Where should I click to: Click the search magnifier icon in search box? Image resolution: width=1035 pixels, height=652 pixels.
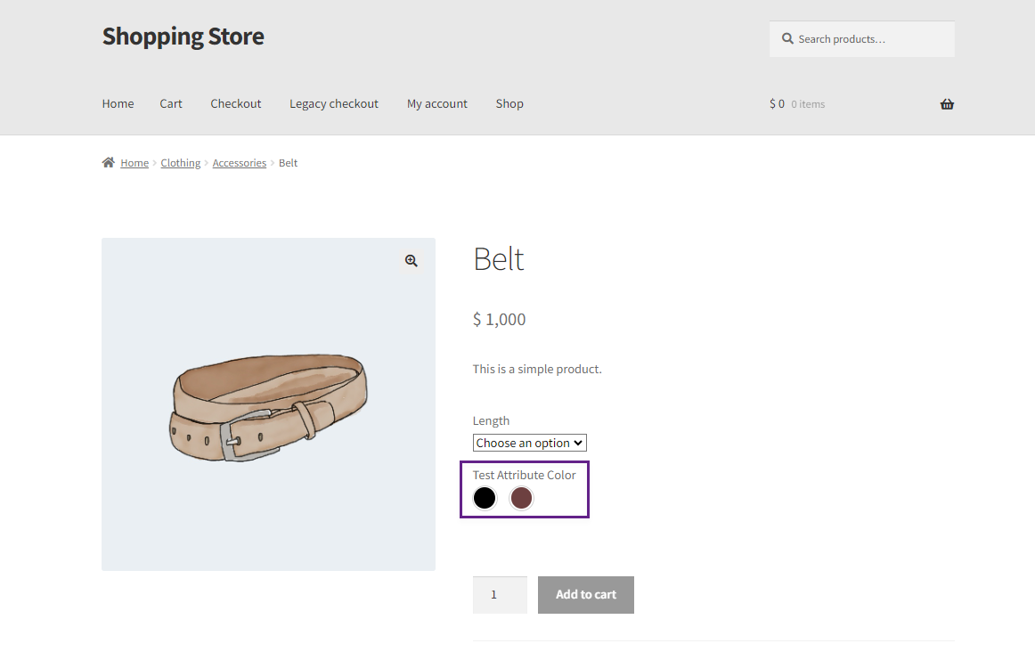[787, 39]
